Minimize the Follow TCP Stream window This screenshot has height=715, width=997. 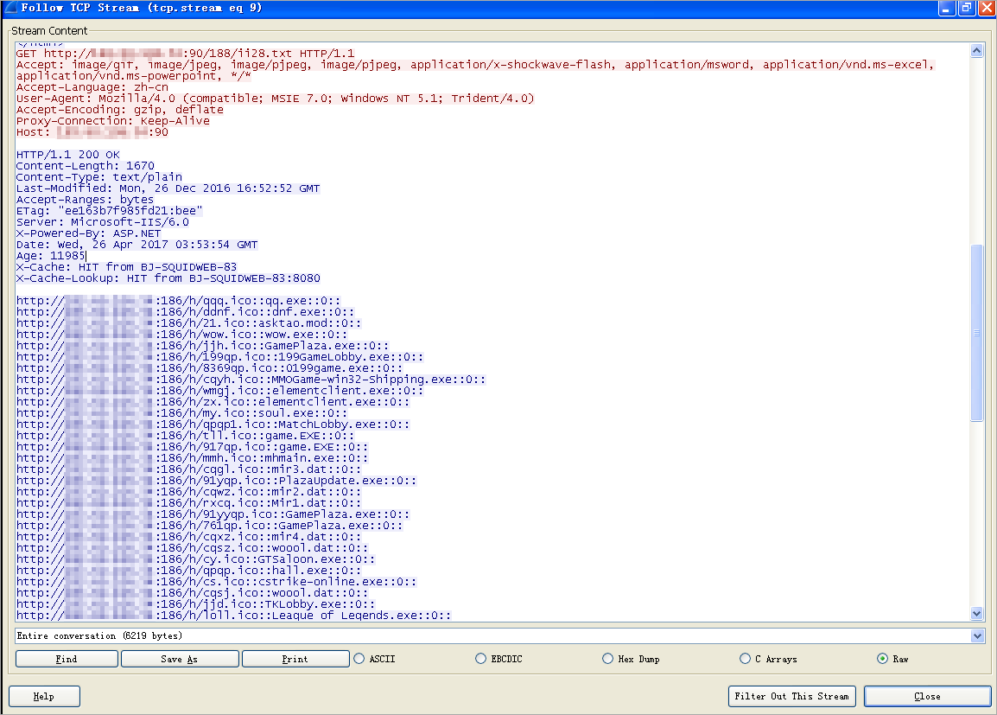(x=946, y=9)
